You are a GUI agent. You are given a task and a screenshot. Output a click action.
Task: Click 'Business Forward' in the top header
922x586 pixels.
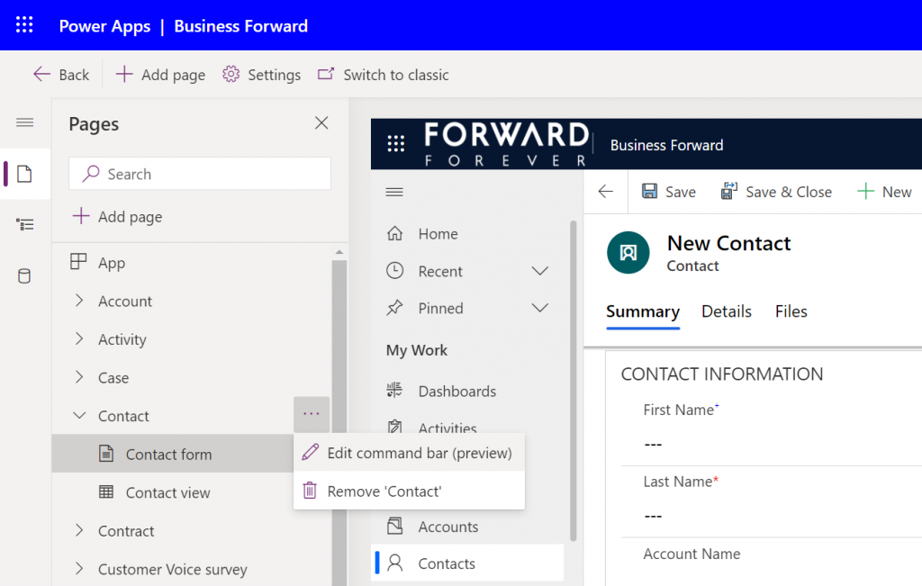click(x=240, y=26)
